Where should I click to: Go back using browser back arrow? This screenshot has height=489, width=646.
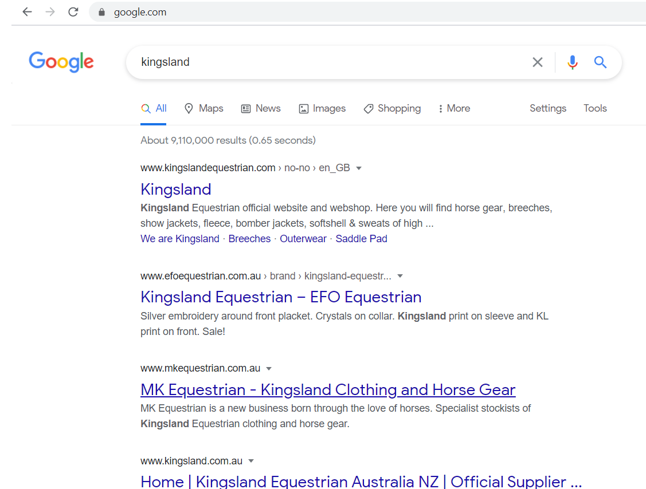pyautogui.click(x=27, y=12)
